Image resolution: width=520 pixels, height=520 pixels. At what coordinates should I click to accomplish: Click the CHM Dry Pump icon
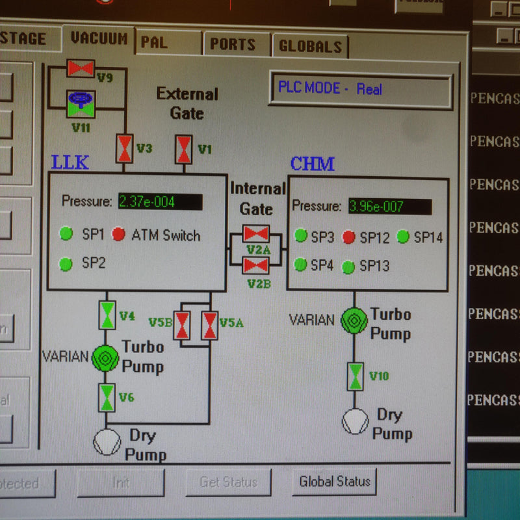[355, 421]
